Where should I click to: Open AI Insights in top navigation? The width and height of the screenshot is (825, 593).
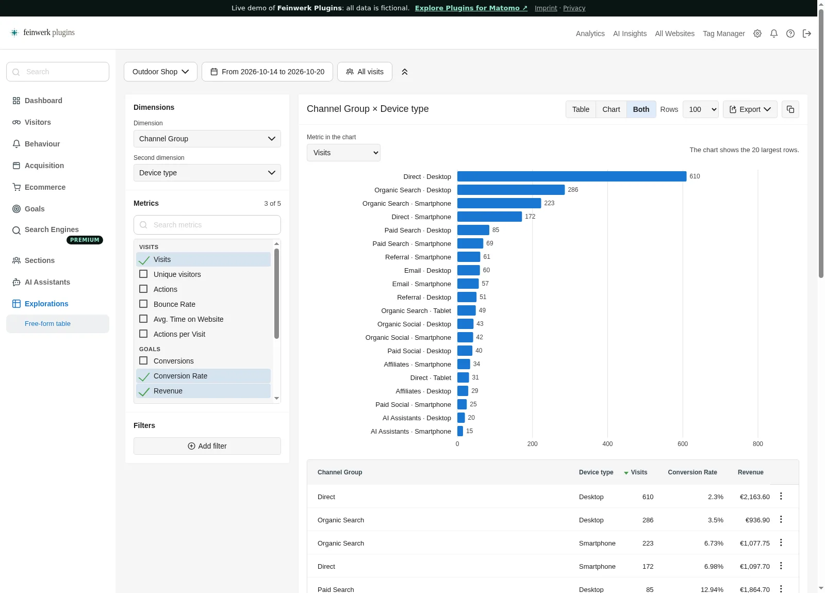[630, 34]
